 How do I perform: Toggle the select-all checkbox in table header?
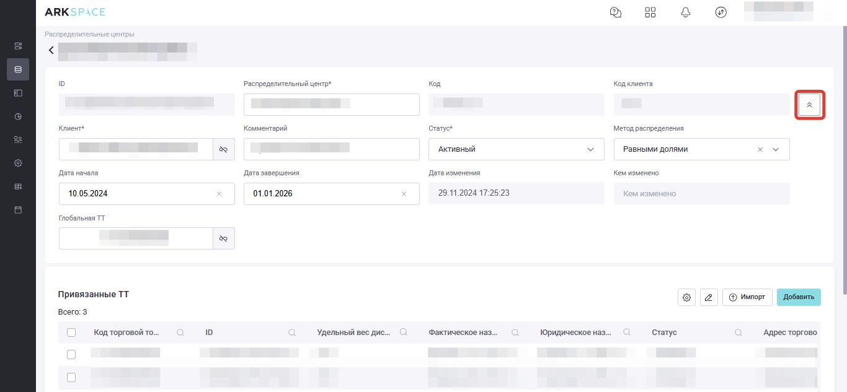pyautogui.click(x=71, y=333)
